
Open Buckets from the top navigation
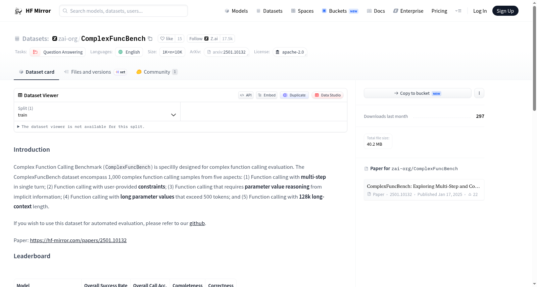[x=340, y=11]
